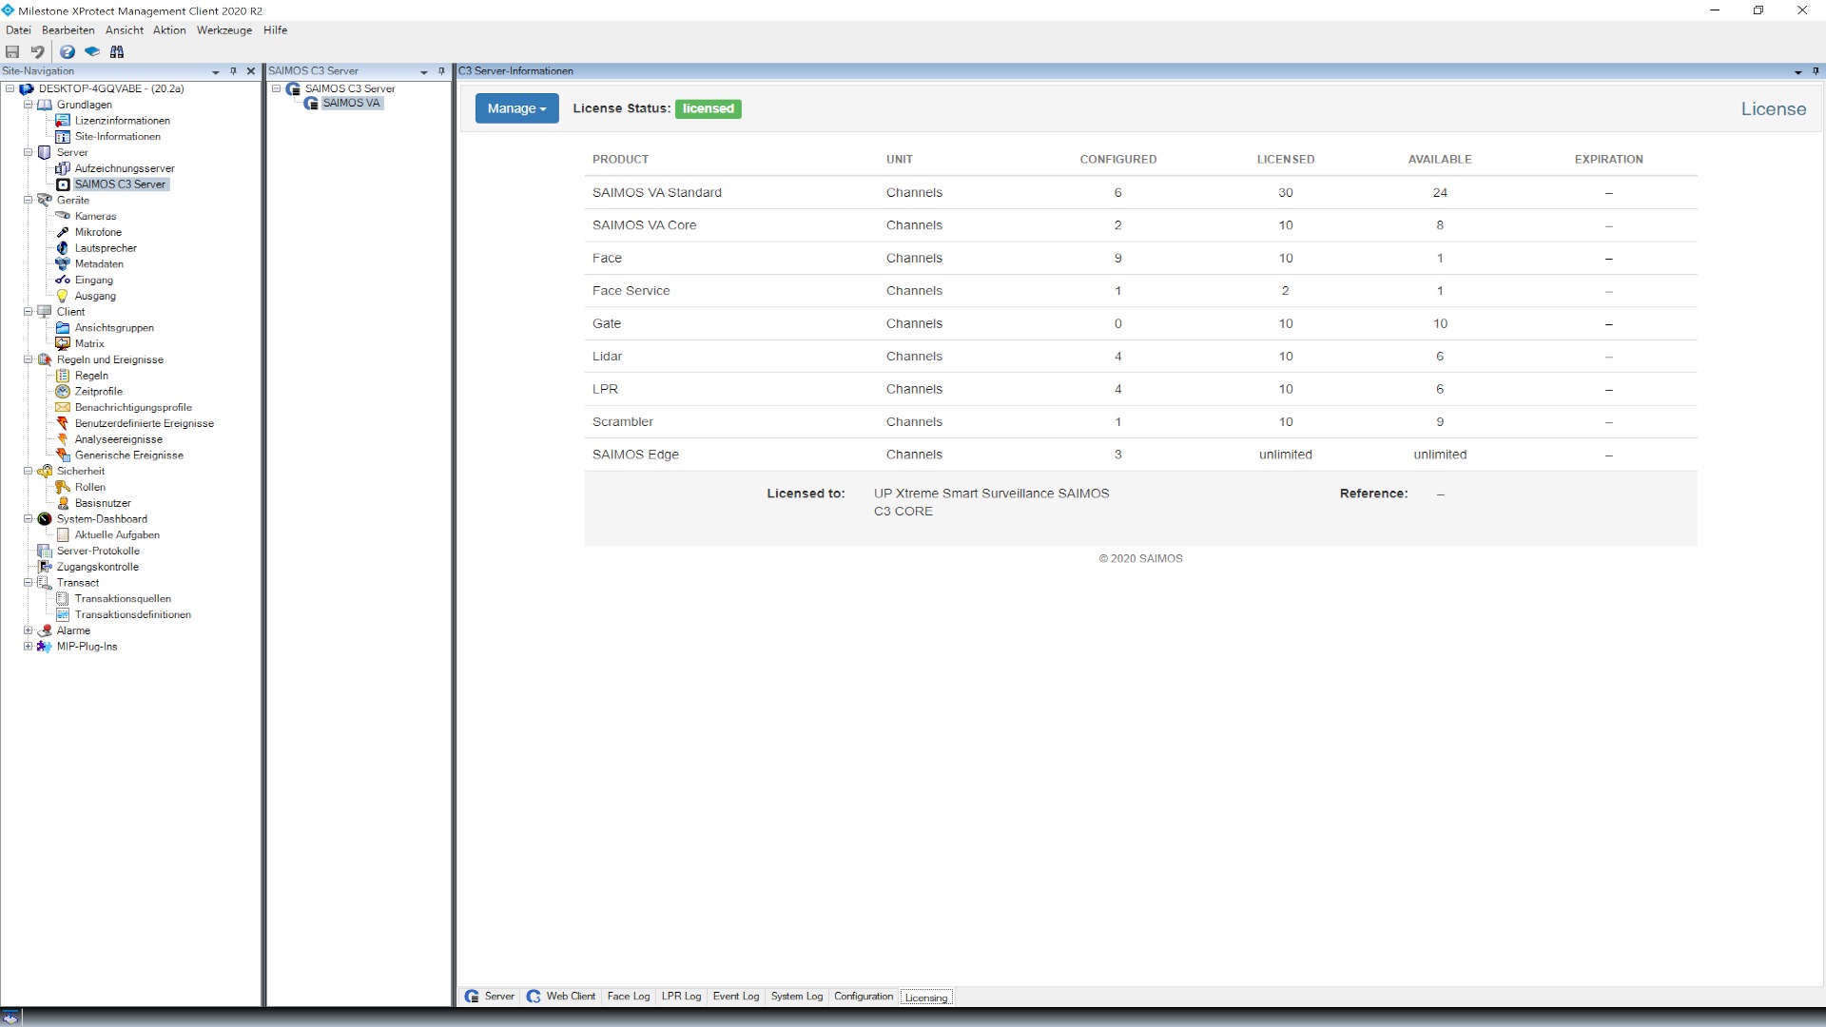Image resolution: width=1826 pixels, height=1027 pixels.
Task: Select Analyseereignisse in the tree
Action: click(x=119, y=439)
